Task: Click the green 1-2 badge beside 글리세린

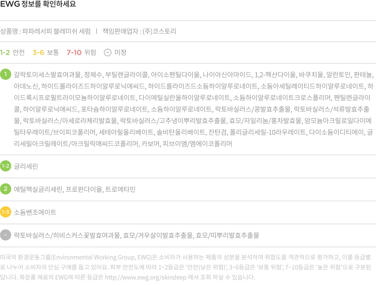Action: click(6, 166)
